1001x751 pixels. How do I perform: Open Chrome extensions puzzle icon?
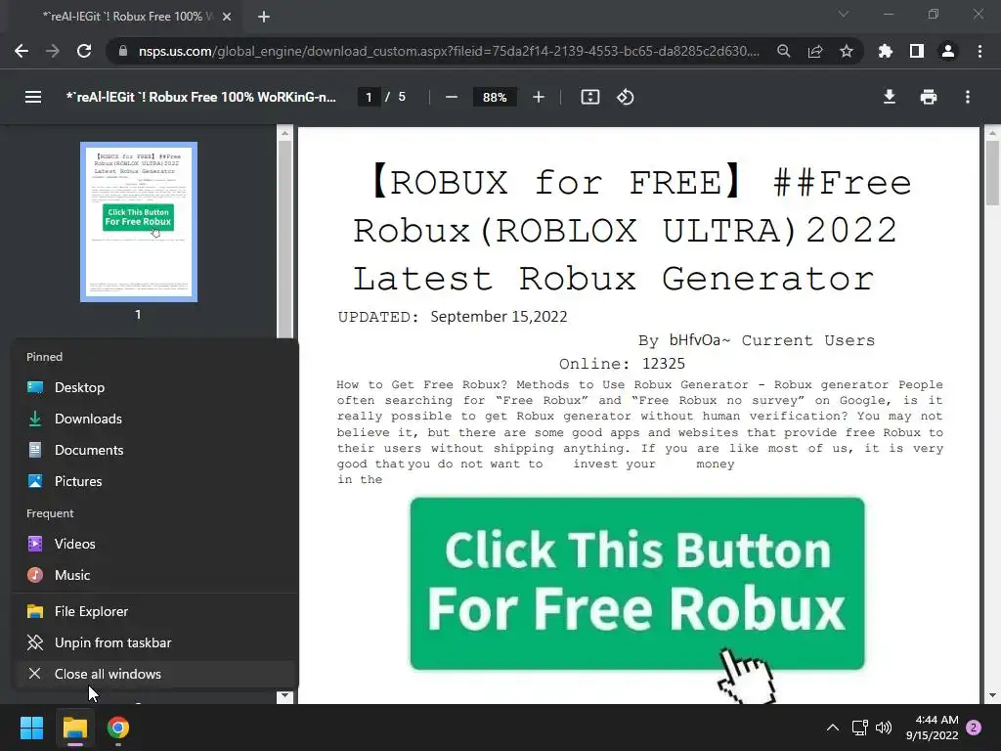pyautogui.click(x=886, y=51)
